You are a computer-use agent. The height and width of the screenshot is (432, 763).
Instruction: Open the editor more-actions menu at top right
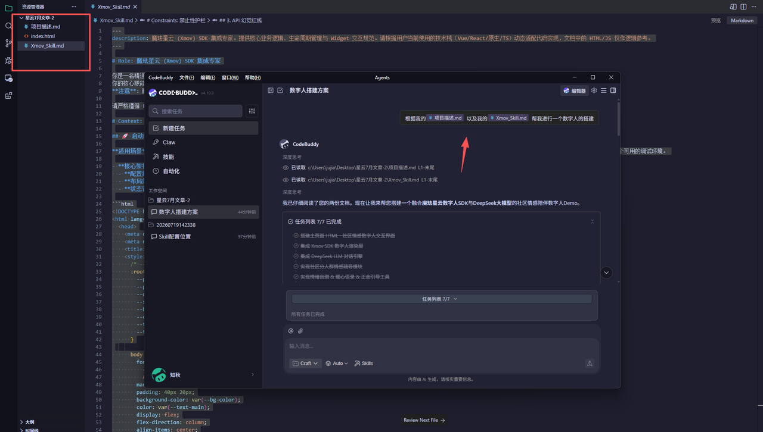(755, 7)
